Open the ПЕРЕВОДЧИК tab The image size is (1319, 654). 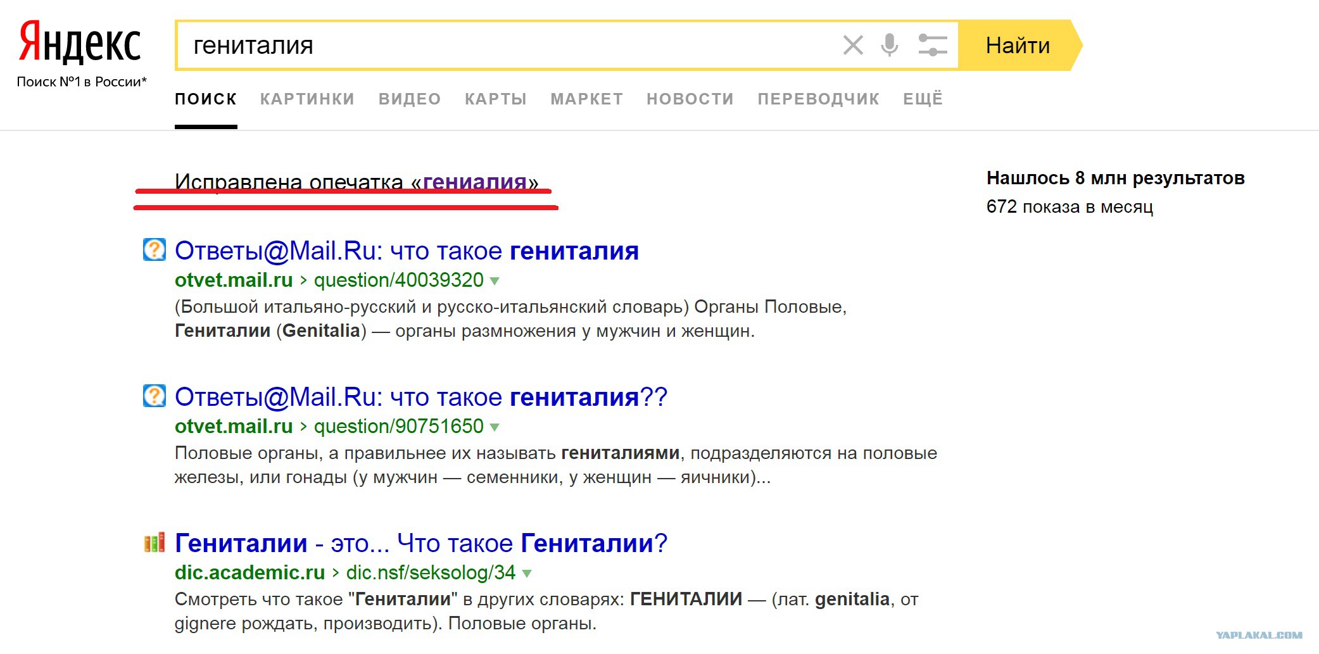point(819,99)
